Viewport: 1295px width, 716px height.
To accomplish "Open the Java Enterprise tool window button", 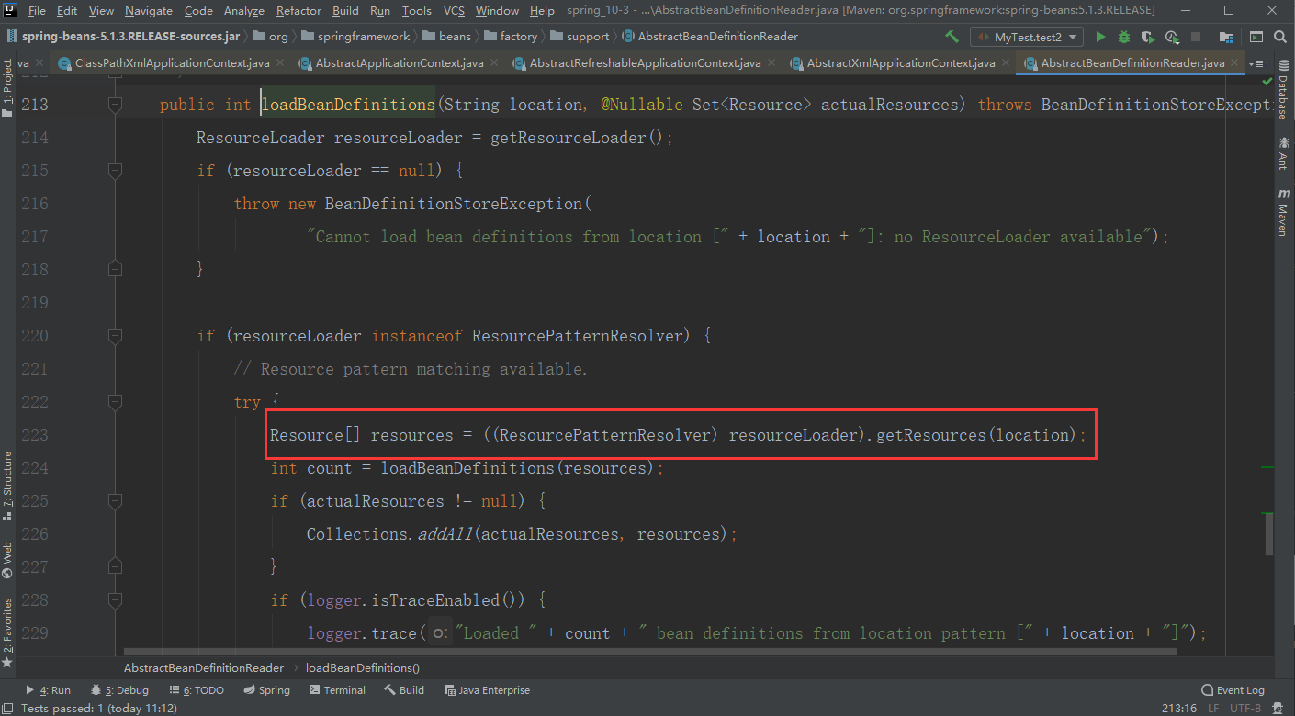I will pyautogui.click(x=487, y=690).
